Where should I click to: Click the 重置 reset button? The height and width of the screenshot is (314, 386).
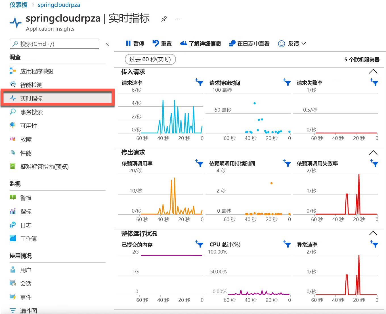click(162, 43)
